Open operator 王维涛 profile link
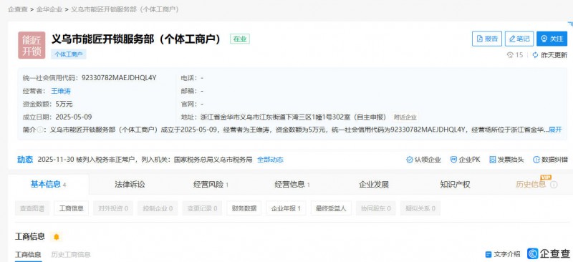Viewport: 573px width, 262px height. coord(61,91)
